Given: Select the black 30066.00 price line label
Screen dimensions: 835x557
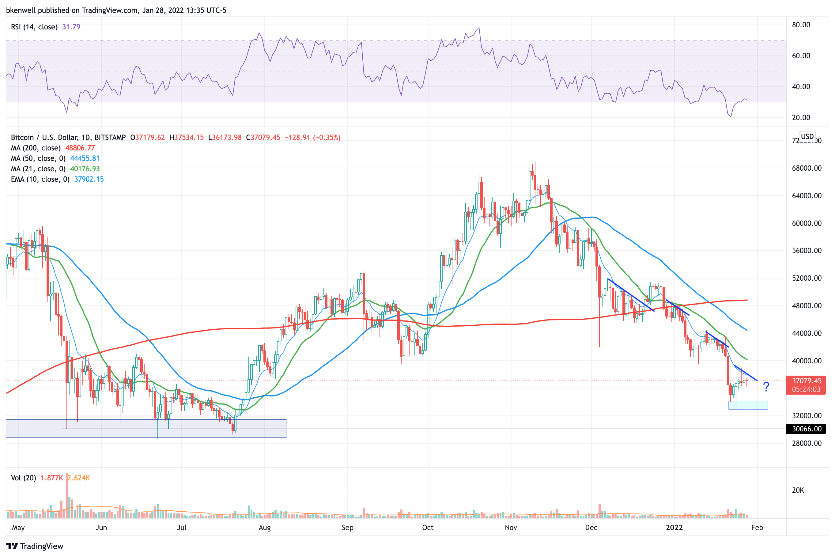Looking at the screenshot, I should 806,429.
